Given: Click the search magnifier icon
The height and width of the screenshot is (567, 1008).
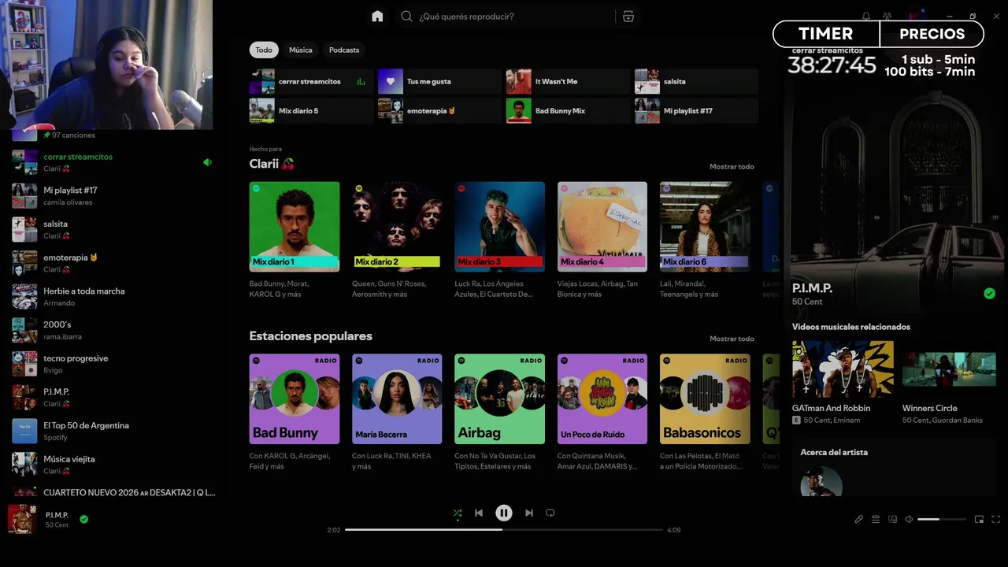Looking at the screenshot, I should (406, 17).
